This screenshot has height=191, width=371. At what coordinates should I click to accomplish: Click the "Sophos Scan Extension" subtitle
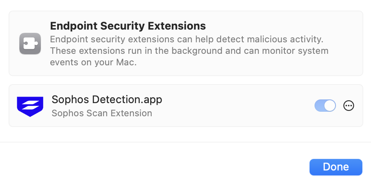point(102,113)
